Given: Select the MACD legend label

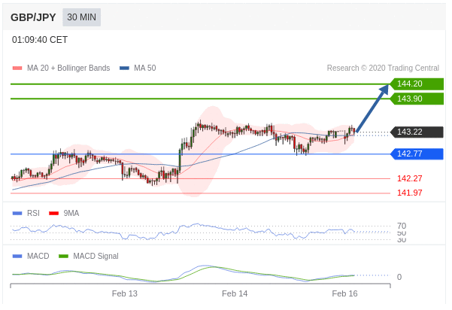Looking at the screenshot, I should click(x=38, y=256).
